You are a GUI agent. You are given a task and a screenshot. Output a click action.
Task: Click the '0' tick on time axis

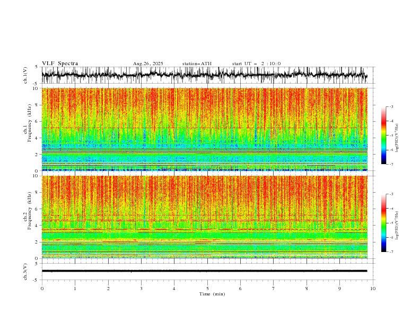point(42,289)
